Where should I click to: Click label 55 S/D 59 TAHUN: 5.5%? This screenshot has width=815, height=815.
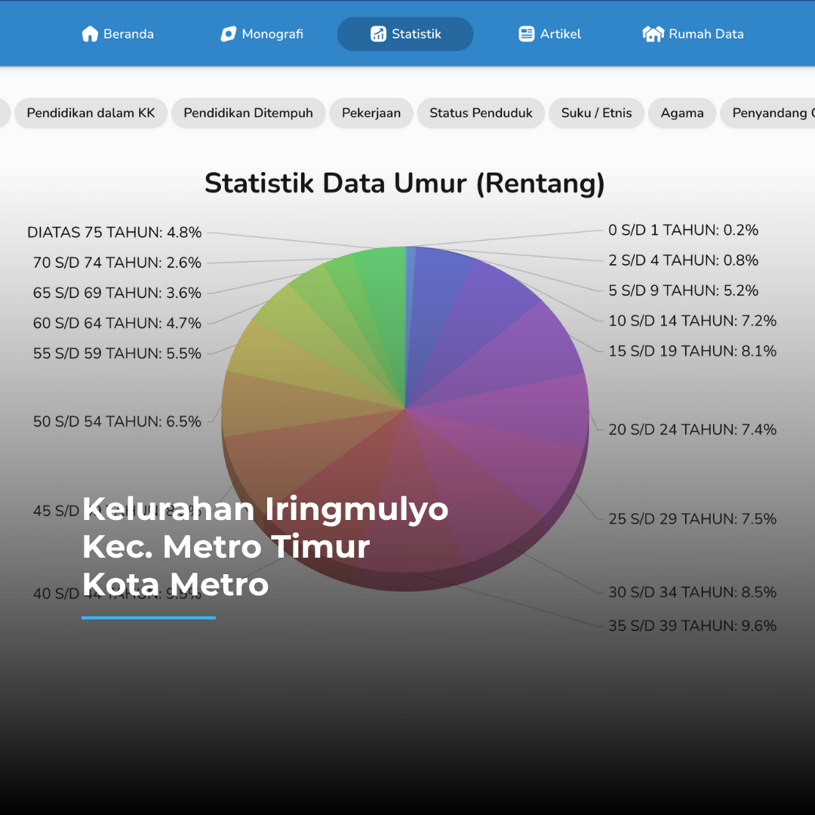click(117, 353)
